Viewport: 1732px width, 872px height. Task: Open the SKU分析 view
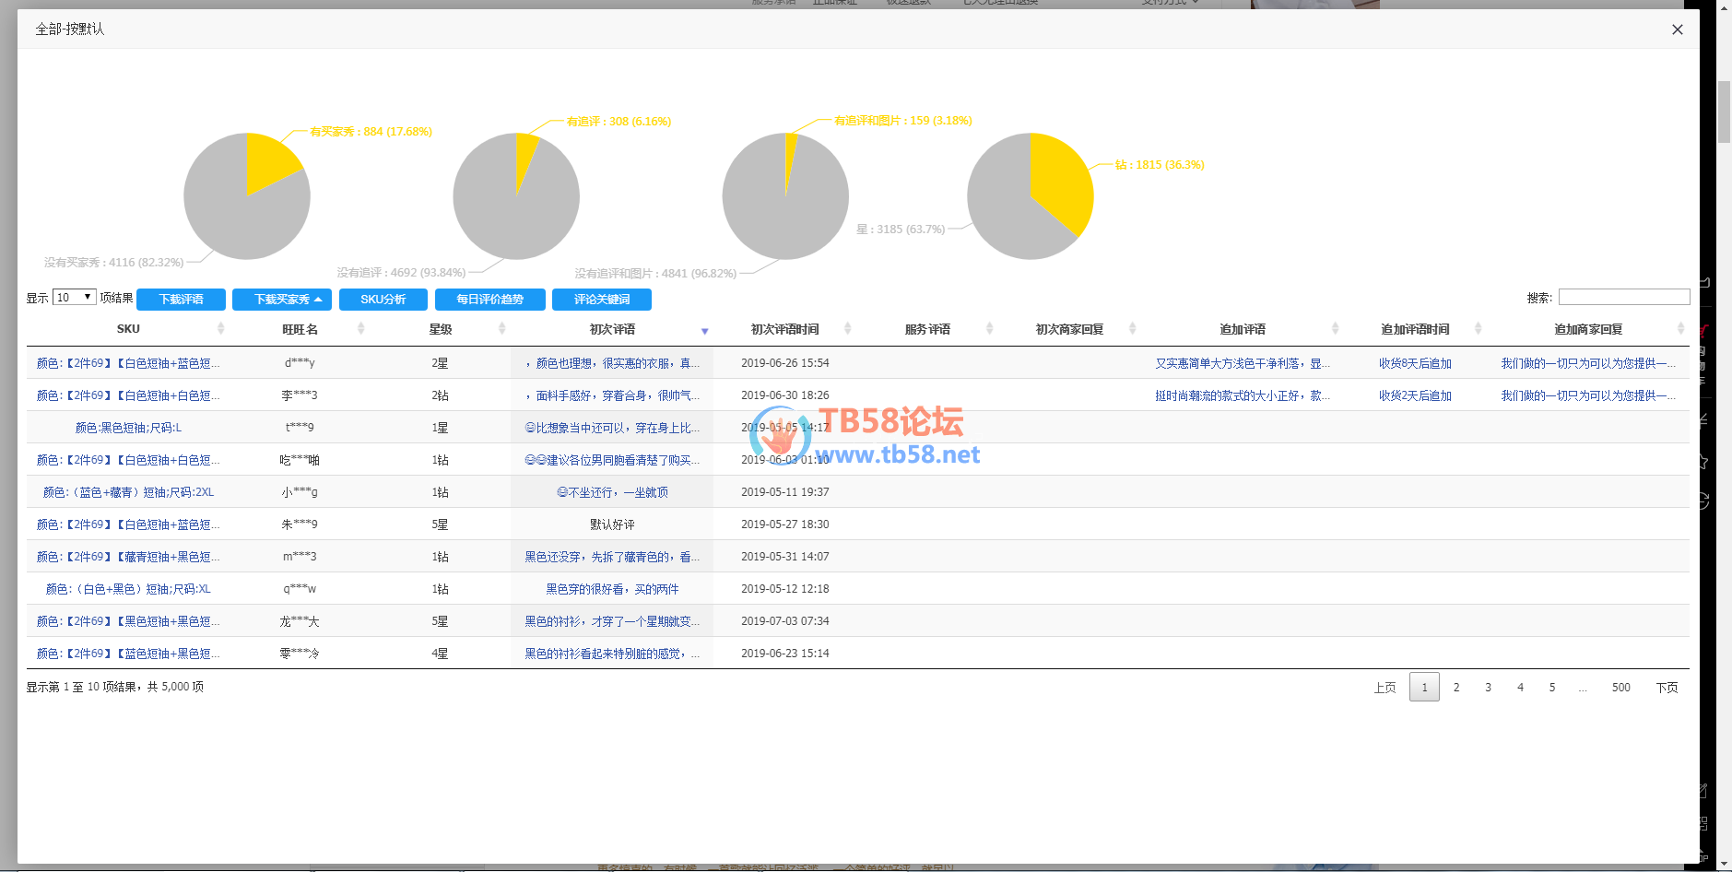coord(383,300)
